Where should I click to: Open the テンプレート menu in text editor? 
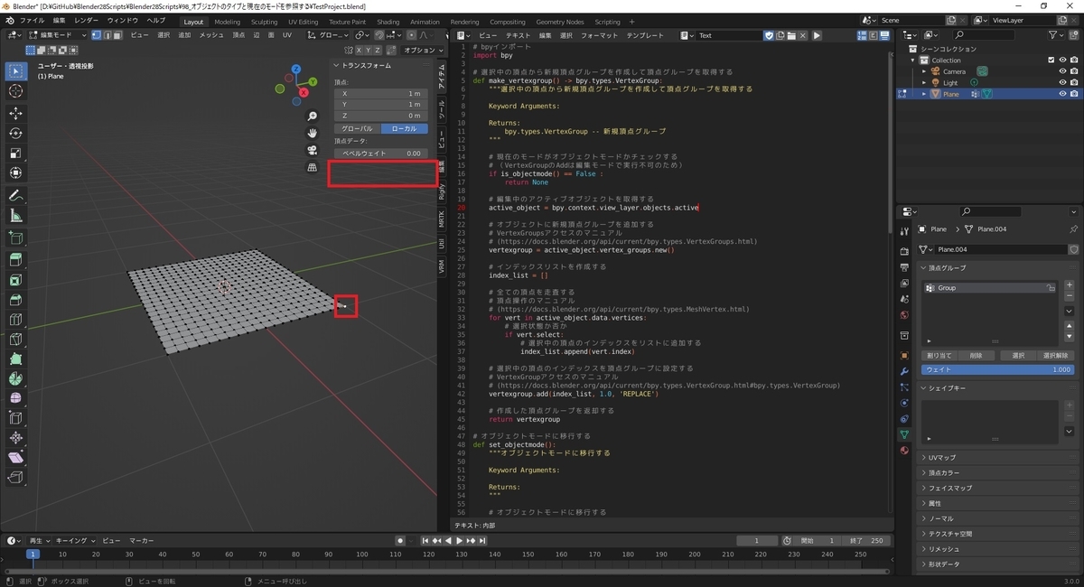(645, 35)
